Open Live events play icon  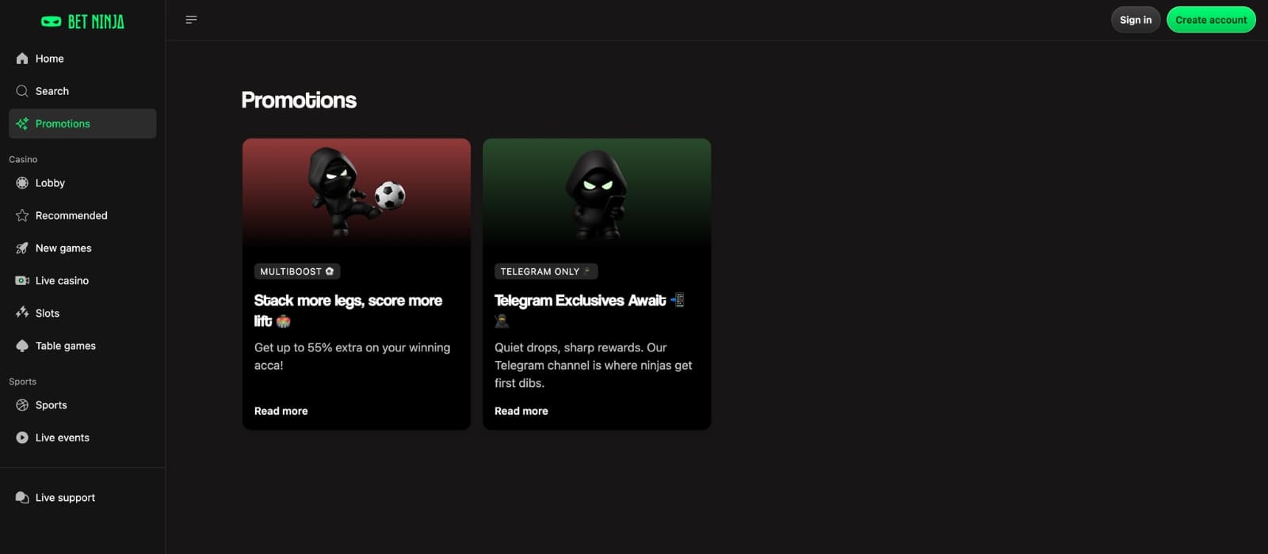[x=22, y=438]
